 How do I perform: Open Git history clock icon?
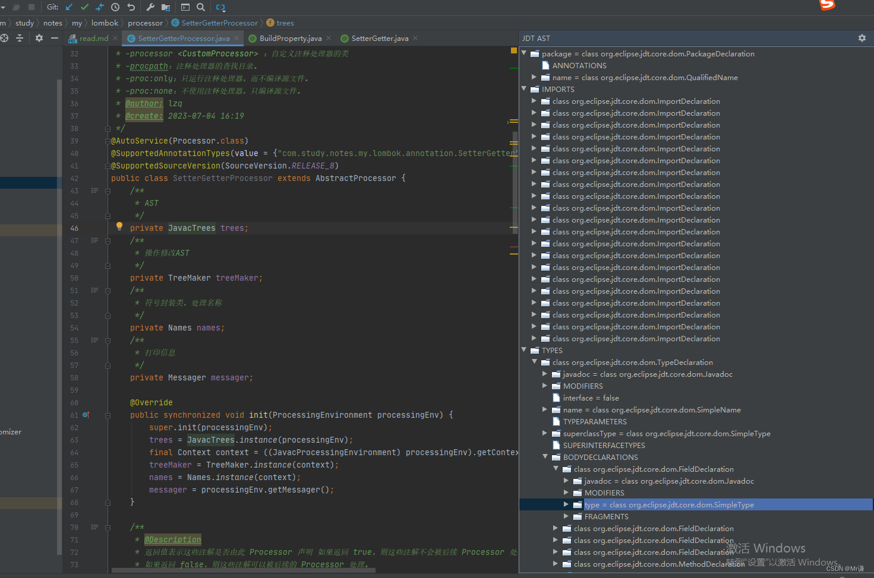115,7
